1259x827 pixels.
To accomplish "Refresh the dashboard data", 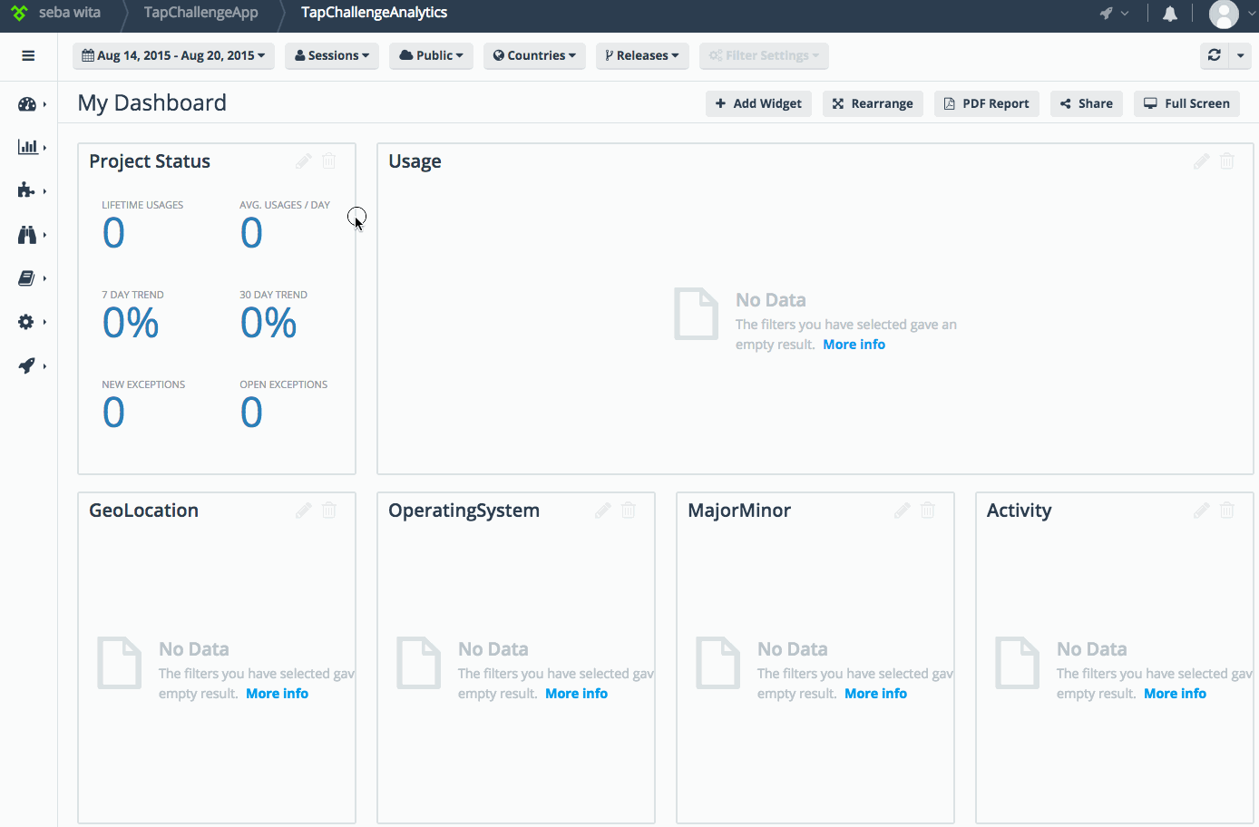I will pos(1214,55).
